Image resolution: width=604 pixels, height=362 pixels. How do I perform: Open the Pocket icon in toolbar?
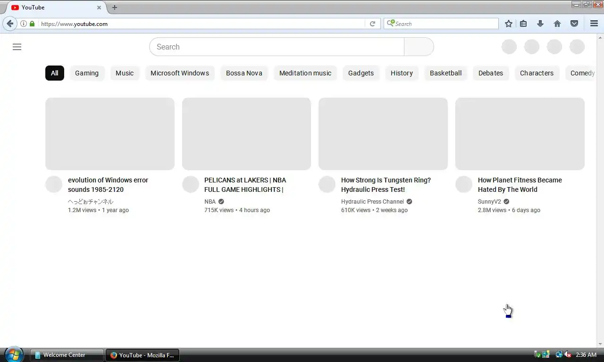coord(574,24)
